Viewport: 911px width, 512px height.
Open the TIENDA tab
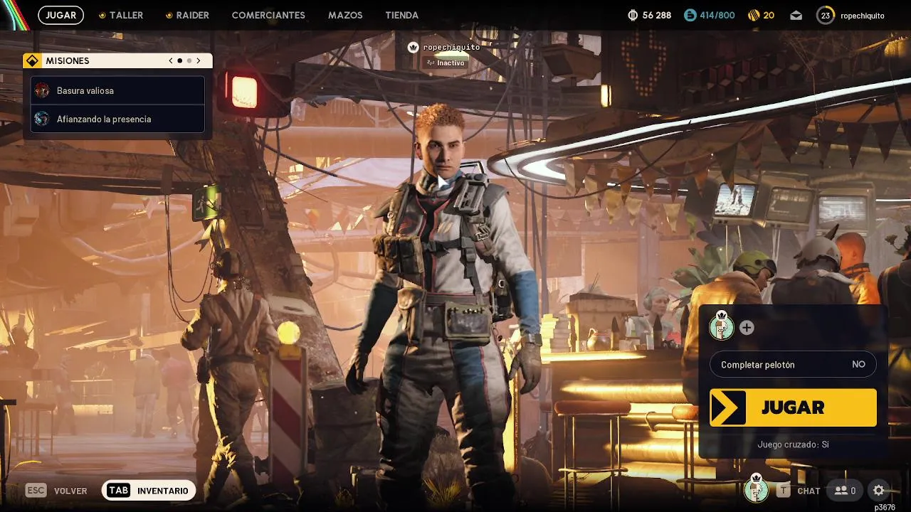pyautogui.click(x=401, y=15)
